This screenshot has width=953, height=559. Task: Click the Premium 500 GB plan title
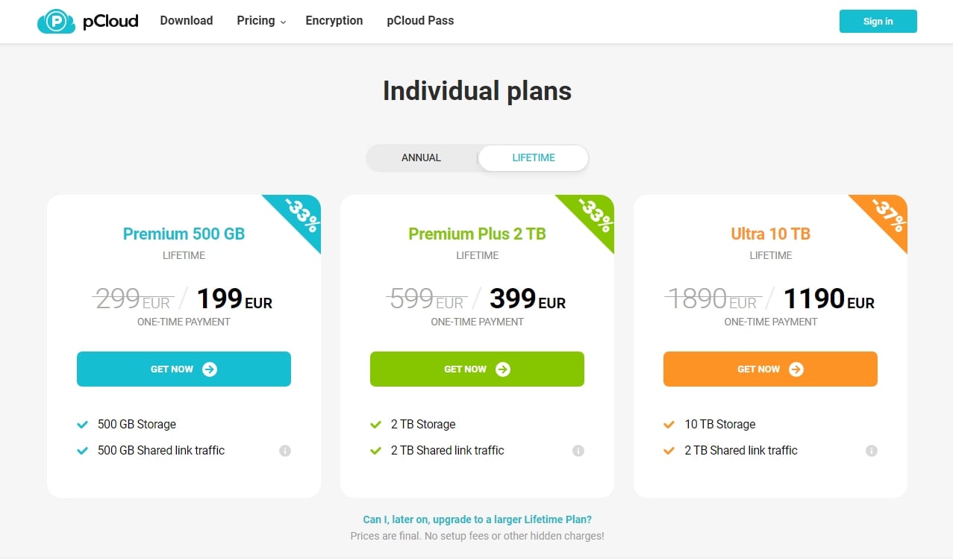pos(184,234)
